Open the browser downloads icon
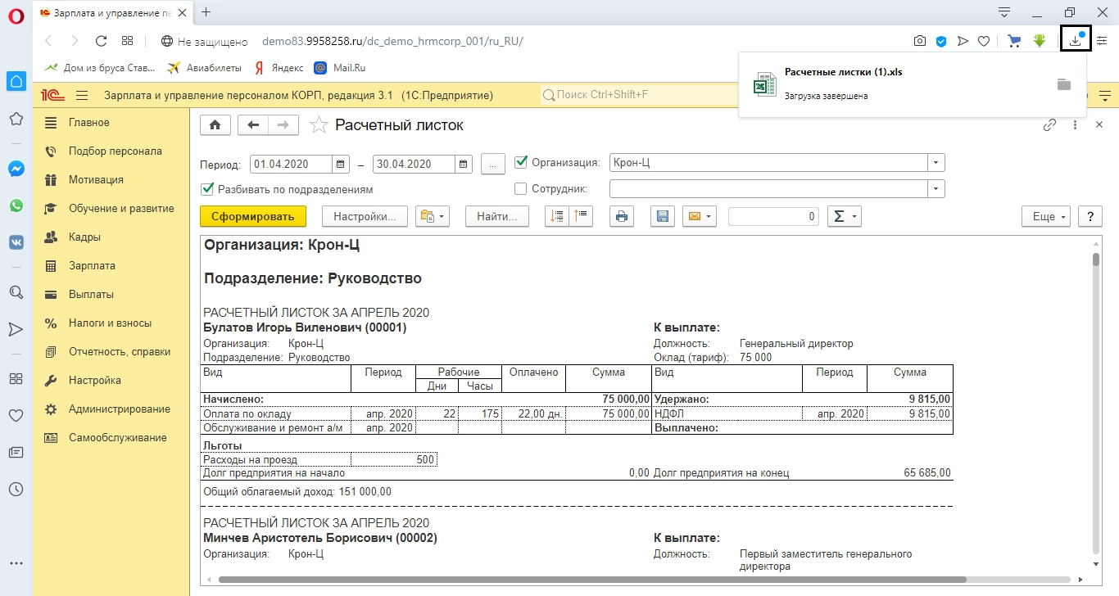The image size is (1119, 596). [1076, 40]
